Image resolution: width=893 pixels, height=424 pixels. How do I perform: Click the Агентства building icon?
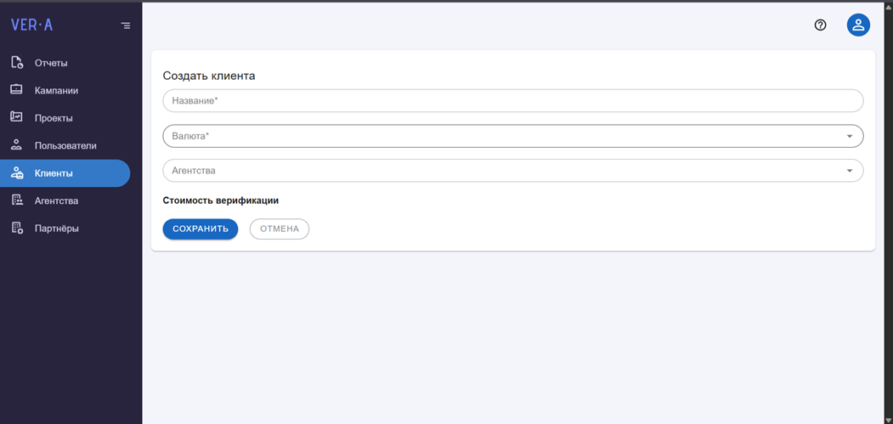17,200
